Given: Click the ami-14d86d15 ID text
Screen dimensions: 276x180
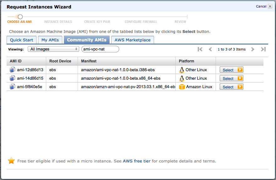Looking at the screenshot, I should click(x=30, y=78).
